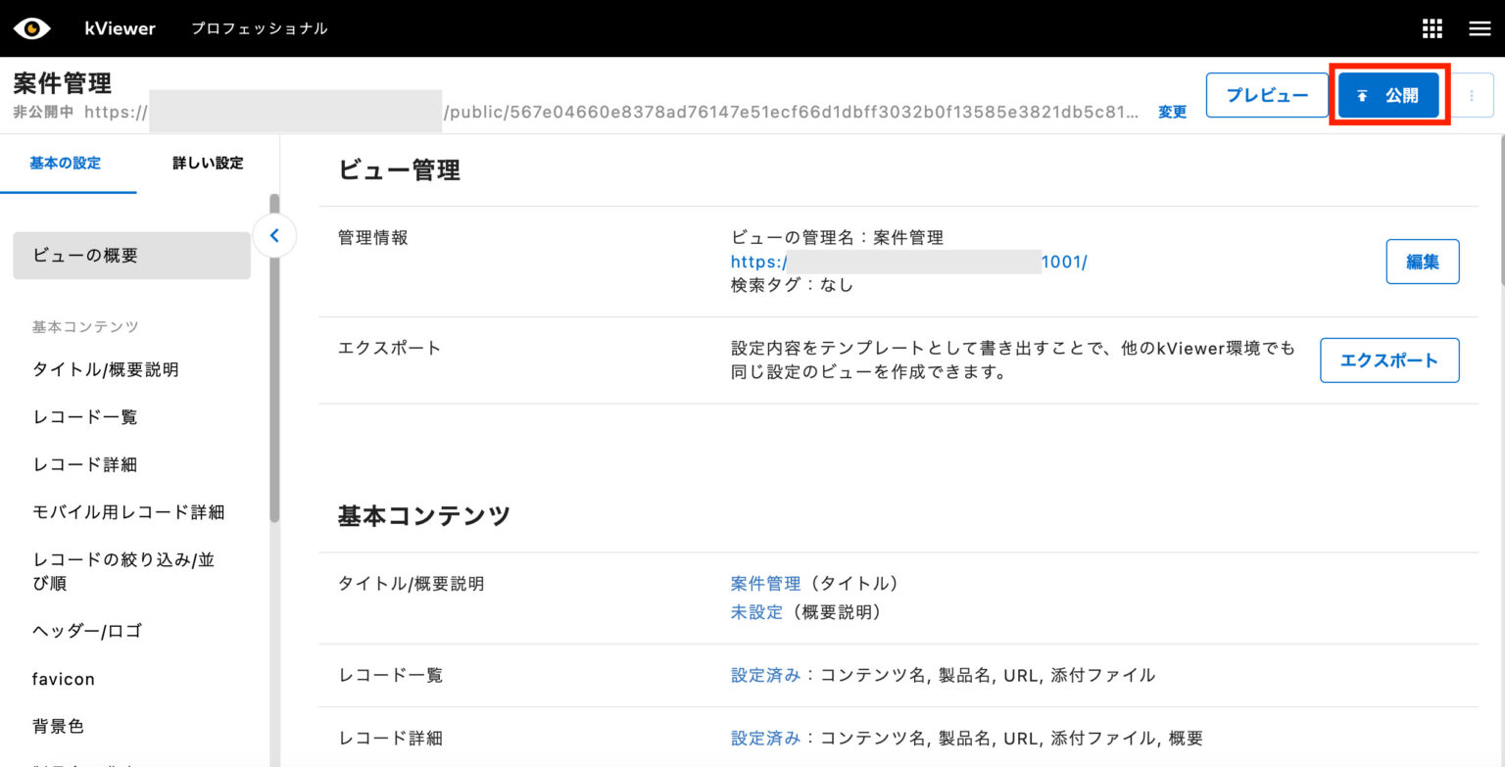Click the kViewer eye logo icon
1505x767 pixels.
click(x=32, y=27)
